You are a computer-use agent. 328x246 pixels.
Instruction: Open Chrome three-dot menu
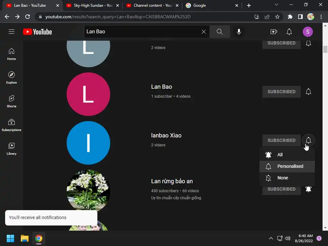point(321,17)
